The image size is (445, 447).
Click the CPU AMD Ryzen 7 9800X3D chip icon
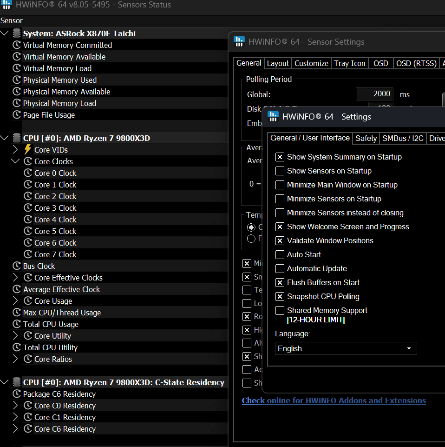17,138
